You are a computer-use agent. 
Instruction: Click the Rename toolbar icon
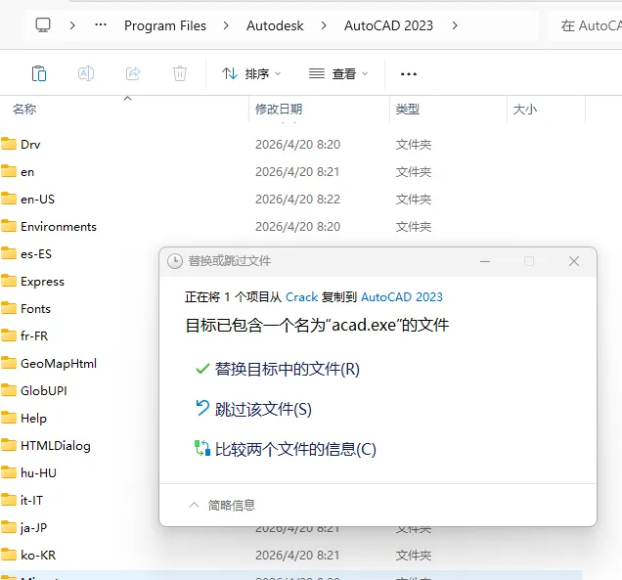86,73
